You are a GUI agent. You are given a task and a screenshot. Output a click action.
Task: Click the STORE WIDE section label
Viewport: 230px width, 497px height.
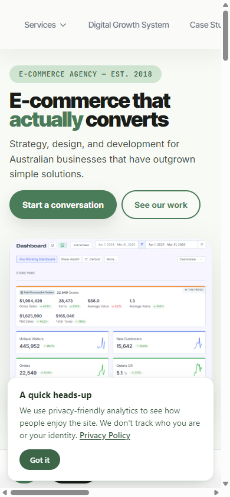26,273
